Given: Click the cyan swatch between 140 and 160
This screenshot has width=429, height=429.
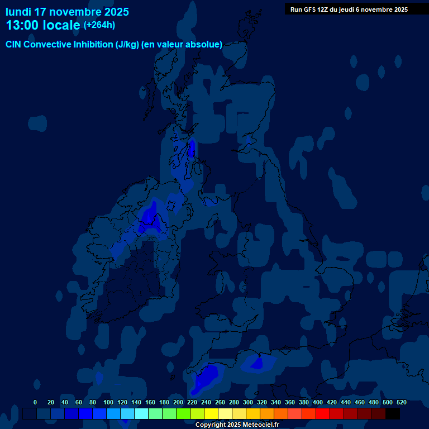Looking at the screenshot, I should click(141, 414).
